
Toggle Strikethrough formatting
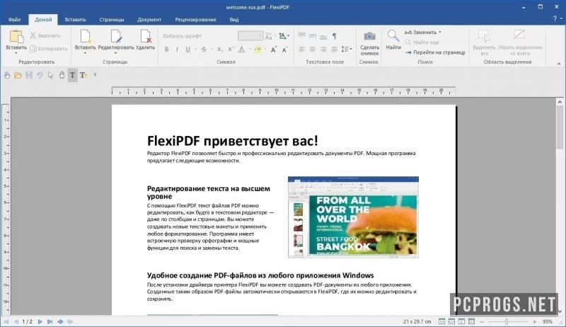(204, 50)
